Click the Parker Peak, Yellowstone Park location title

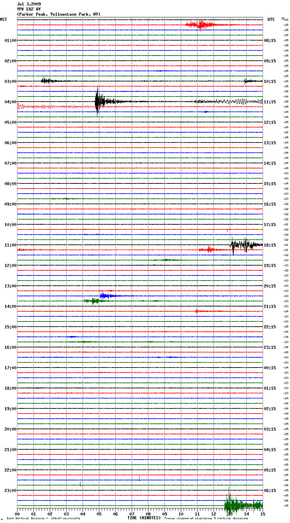tap(58, 14)
